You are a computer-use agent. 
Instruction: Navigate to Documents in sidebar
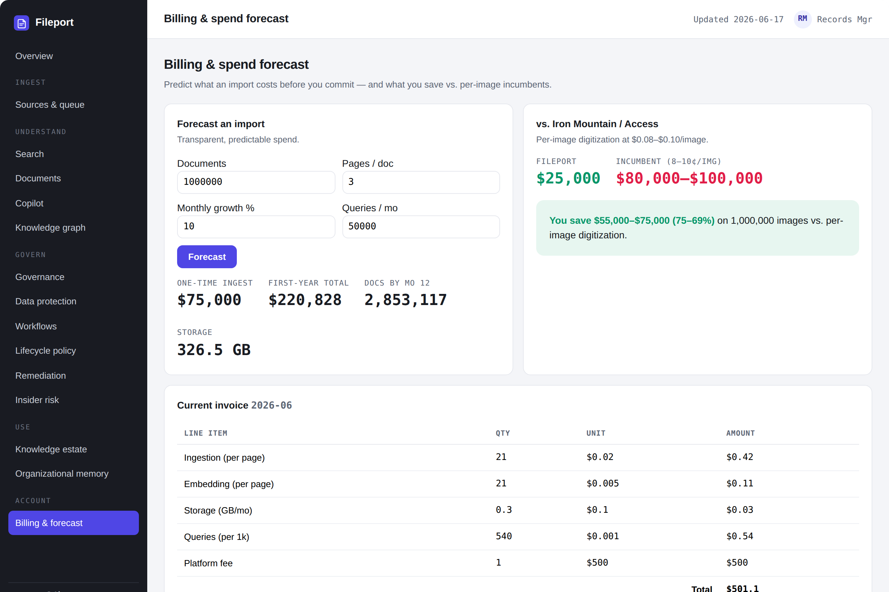pyautogui.click(x=74, y=178)
